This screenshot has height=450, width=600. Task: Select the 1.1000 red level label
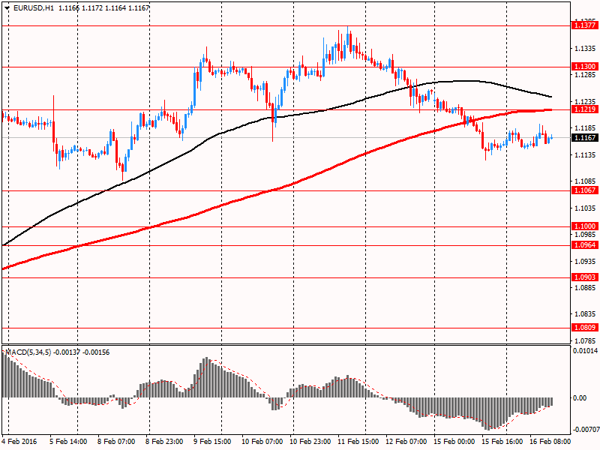pos(585,226)
